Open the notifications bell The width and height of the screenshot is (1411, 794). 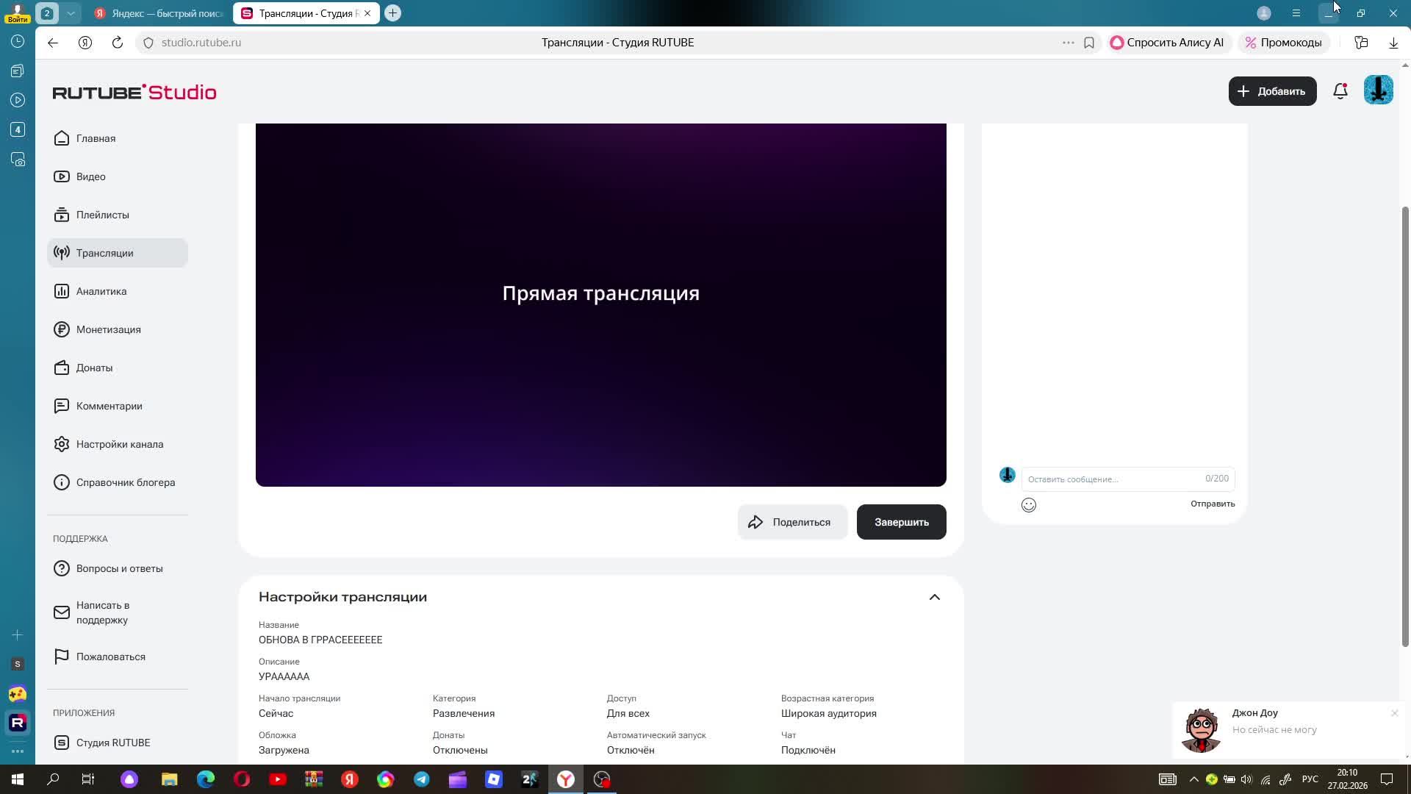[x=1340, y=90]
